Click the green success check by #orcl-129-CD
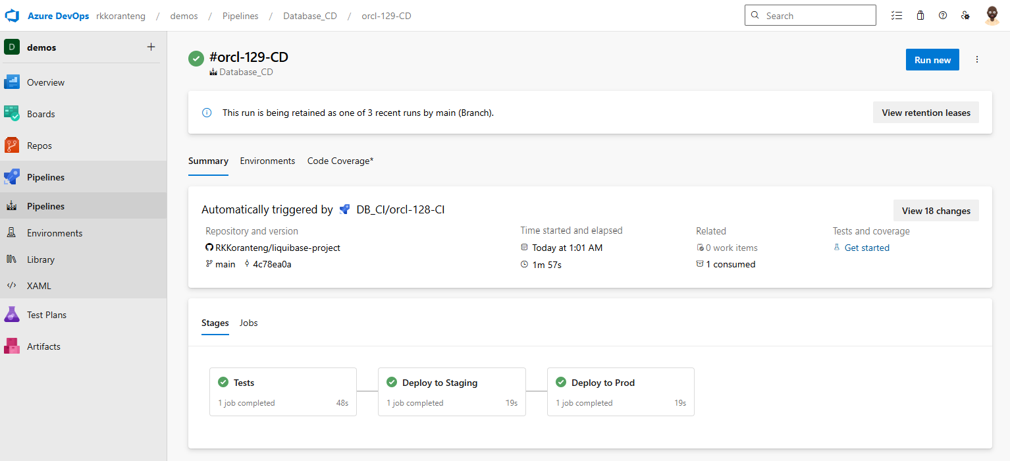The width and height of the screenshot is (1010, 461). tap(196, 59)
